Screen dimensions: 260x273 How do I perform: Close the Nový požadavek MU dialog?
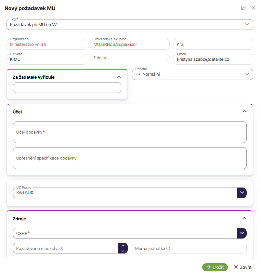253,8
